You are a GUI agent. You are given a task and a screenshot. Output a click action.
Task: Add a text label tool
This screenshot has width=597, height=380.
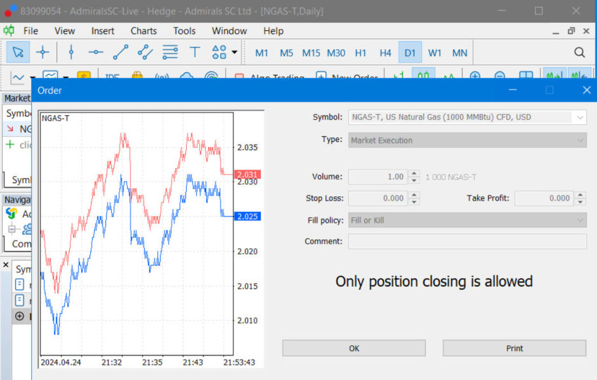[x=195, y=53]
